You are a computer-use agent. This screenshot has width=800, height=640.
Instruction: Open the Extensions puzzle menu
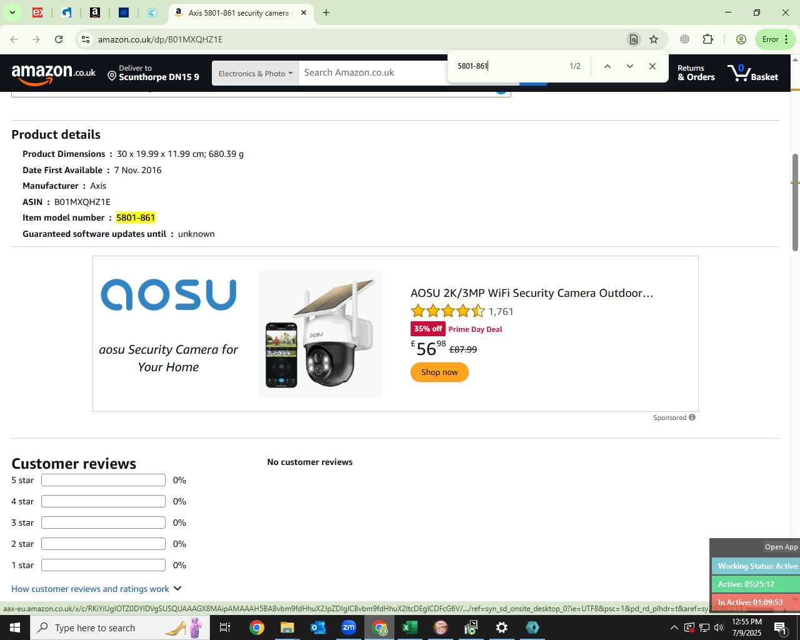click(x=708, y=39)
